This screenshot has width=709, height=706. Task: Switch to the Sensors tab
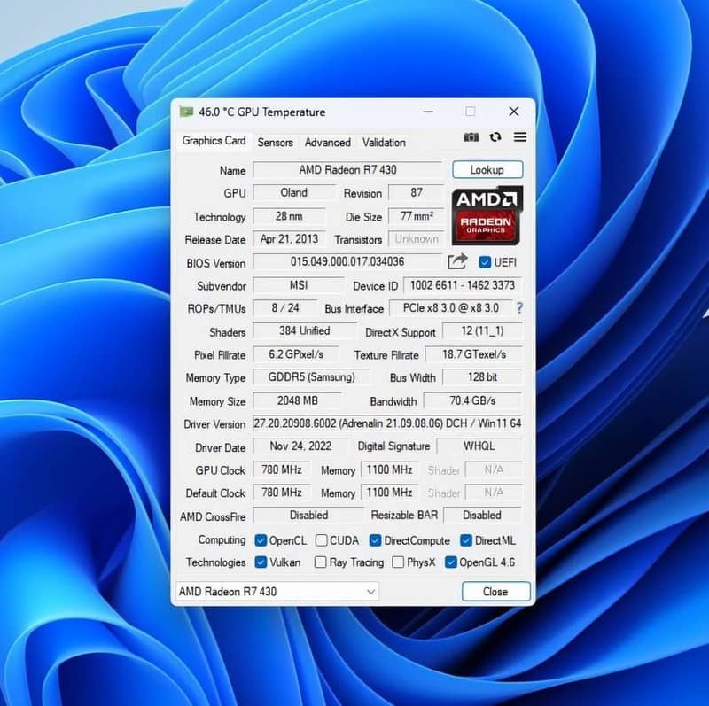[x=275, y=143]
